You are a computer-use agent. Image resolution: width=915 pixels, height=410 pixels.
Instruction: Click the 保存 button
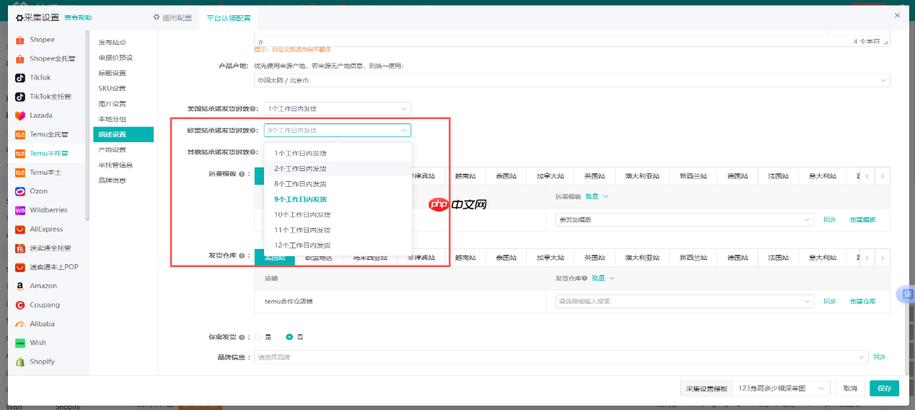tap(884, 388)
